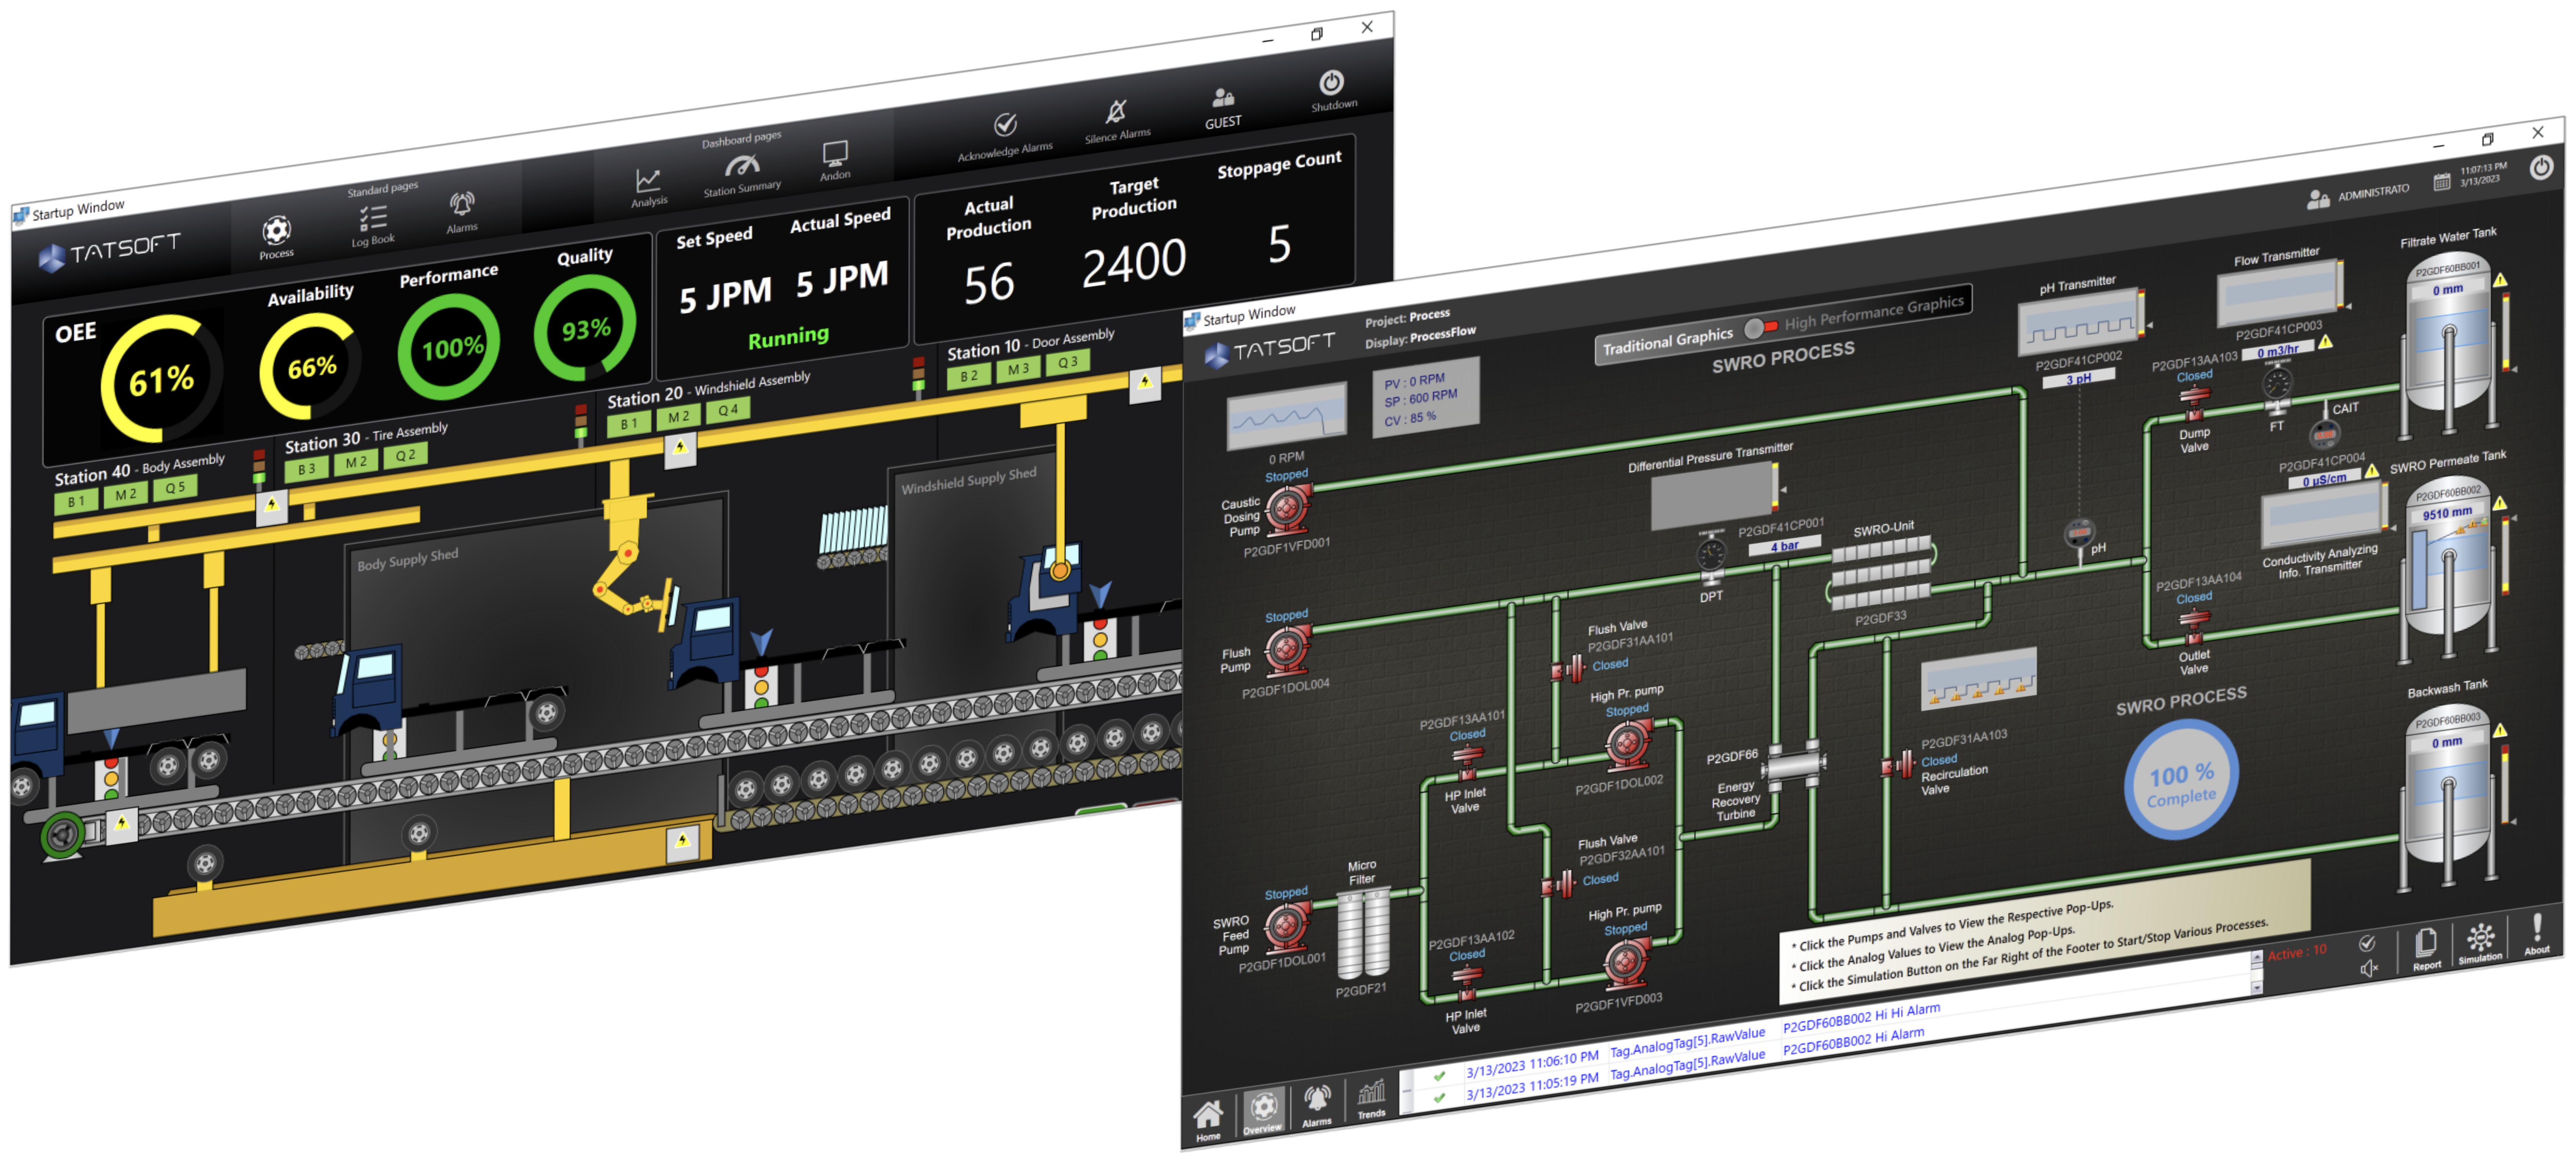Screen dimensions: 2576x1161
Task: Click the Silence Alarms bell icon
Action: (1117, 112)
